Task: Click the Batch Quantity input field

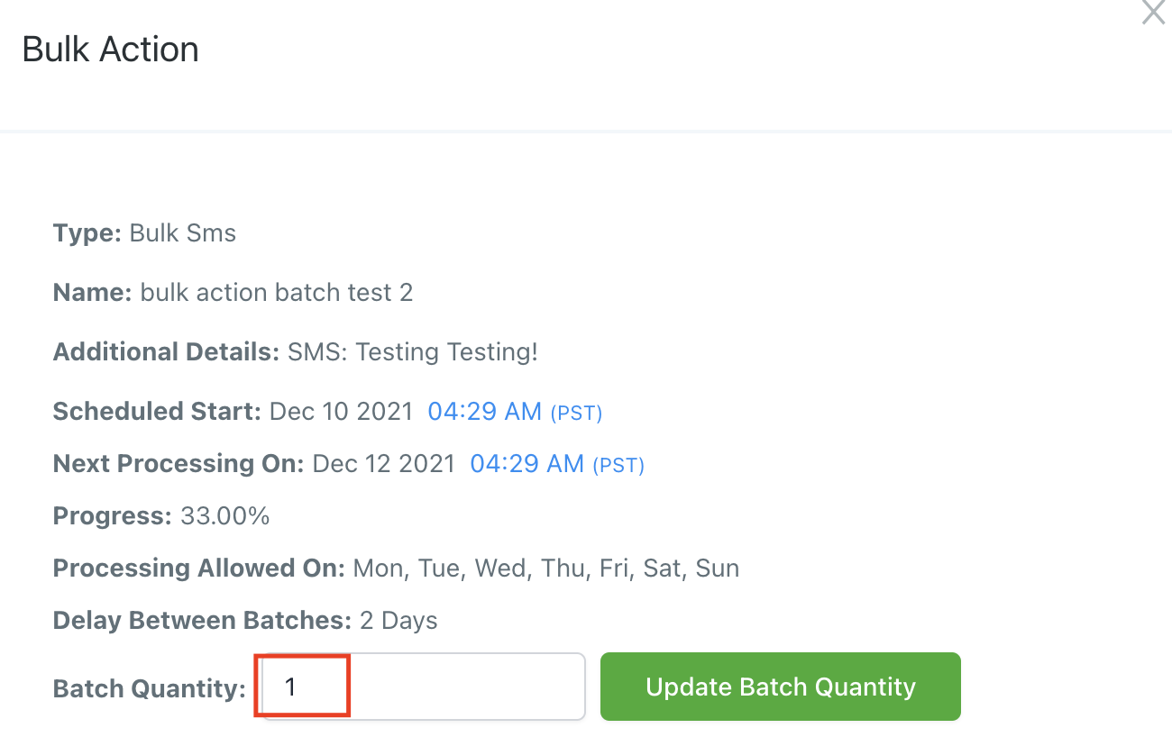Action: (x=421, y=687)
